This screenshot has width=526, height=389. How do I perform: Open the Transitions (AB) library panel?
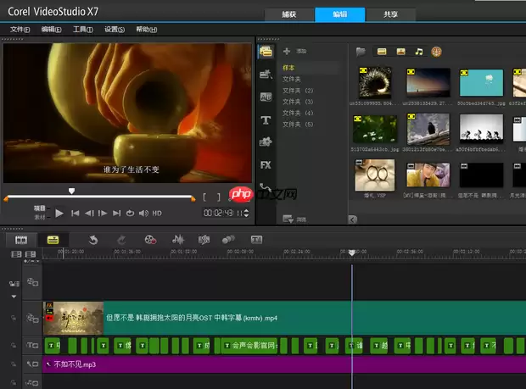[266, 97]
